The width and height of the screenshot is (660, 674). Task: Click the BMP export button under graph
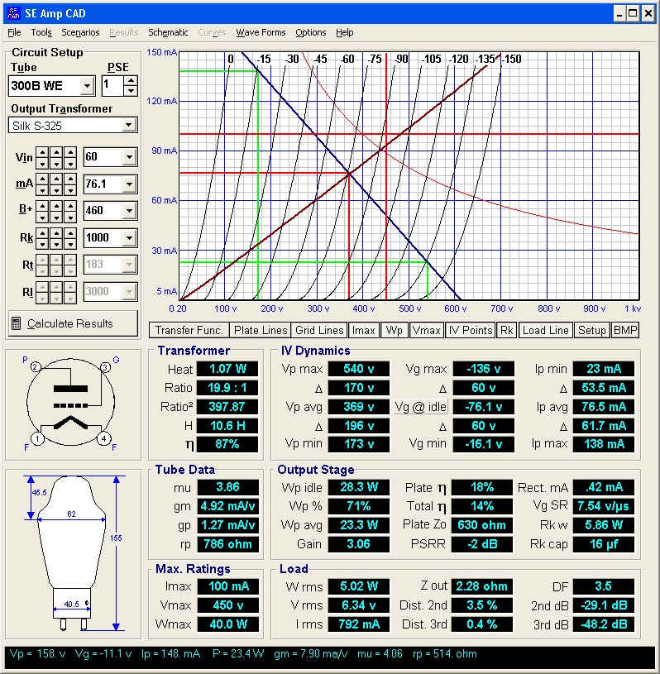[624, 330]
